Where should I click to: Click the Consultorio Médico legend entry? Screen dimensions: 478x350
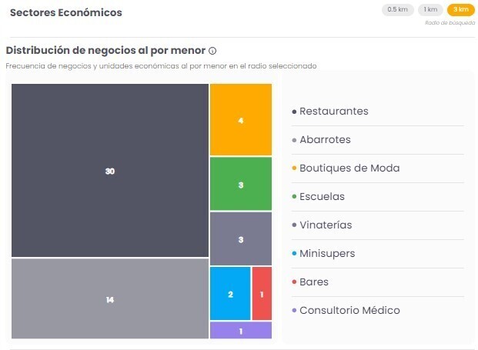[349, 311]
